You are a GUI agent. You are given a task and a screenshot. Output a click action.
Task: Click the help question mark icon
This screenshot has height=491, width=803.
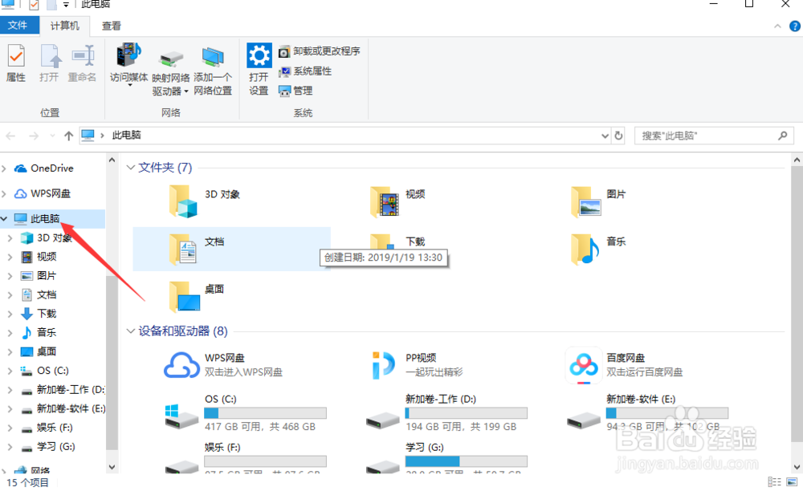[794, 26]
